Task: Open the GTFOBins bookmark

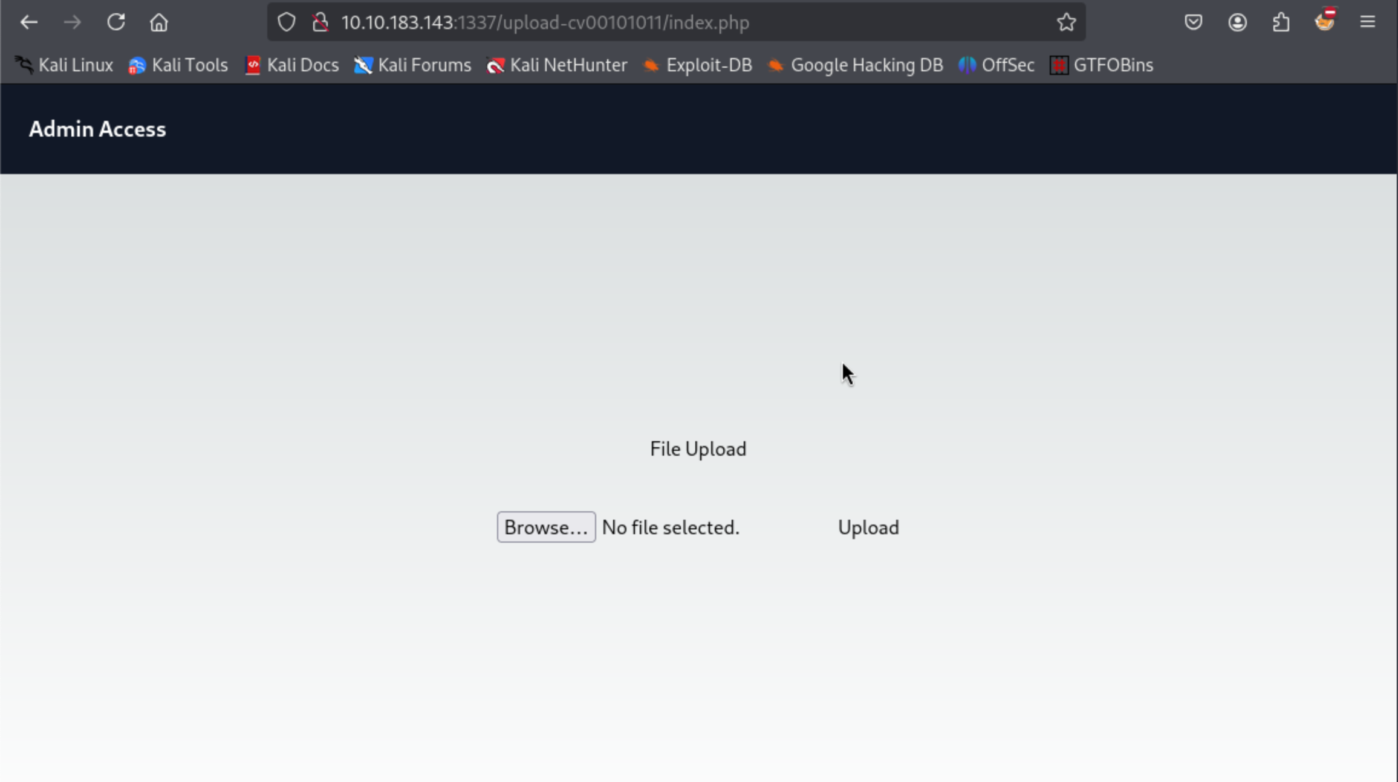Action: click(x=1101, y=65)
